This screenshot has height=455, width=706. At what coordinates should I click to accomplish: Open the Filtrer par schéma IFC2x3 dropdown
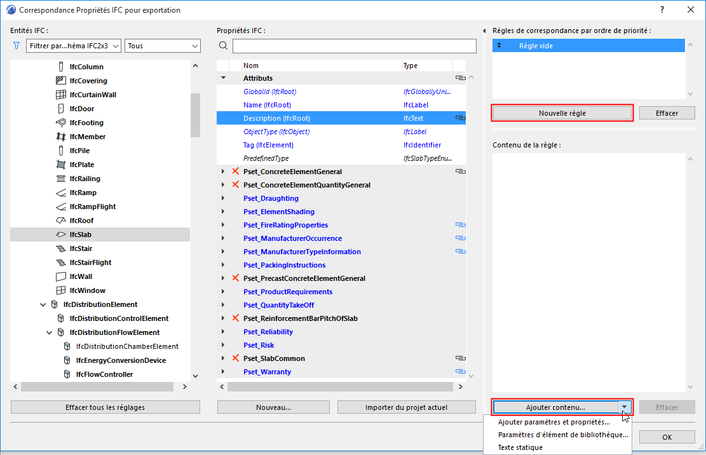74,46
